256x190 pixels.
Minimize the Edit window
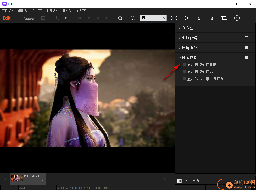(226, 4)
